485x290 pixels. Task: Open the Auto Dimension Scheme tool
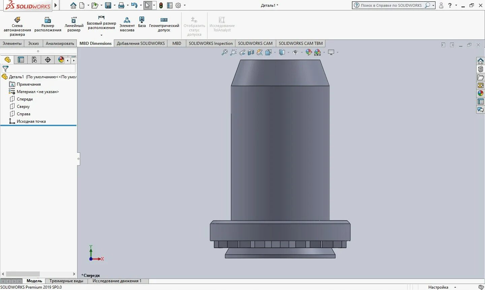(17, 26)
